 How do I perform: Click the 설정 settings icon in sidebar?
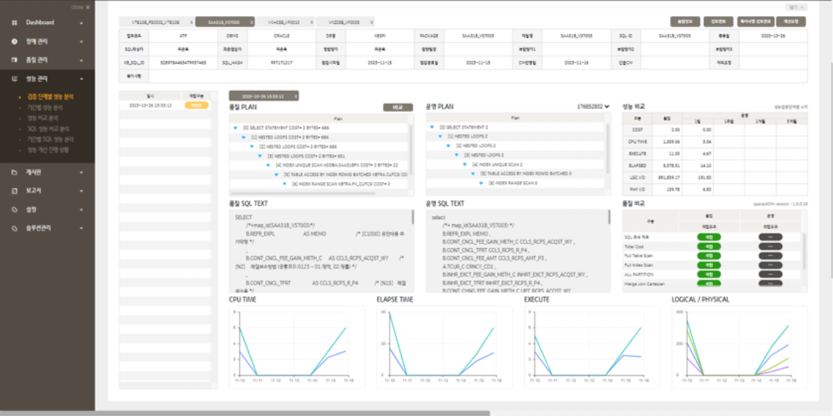point(14,209)
